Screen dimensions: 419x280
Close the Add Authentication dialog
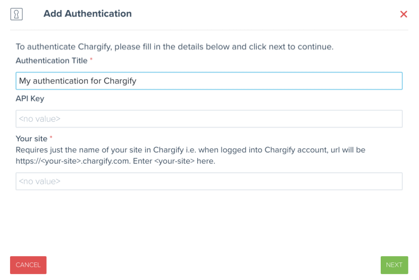click(404, 14)
